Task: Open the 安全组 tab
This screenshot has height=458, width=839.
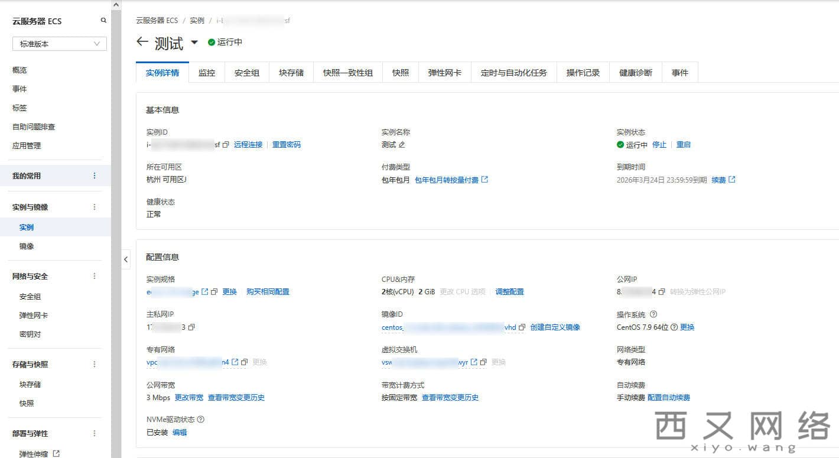Action: pos(247,73)
